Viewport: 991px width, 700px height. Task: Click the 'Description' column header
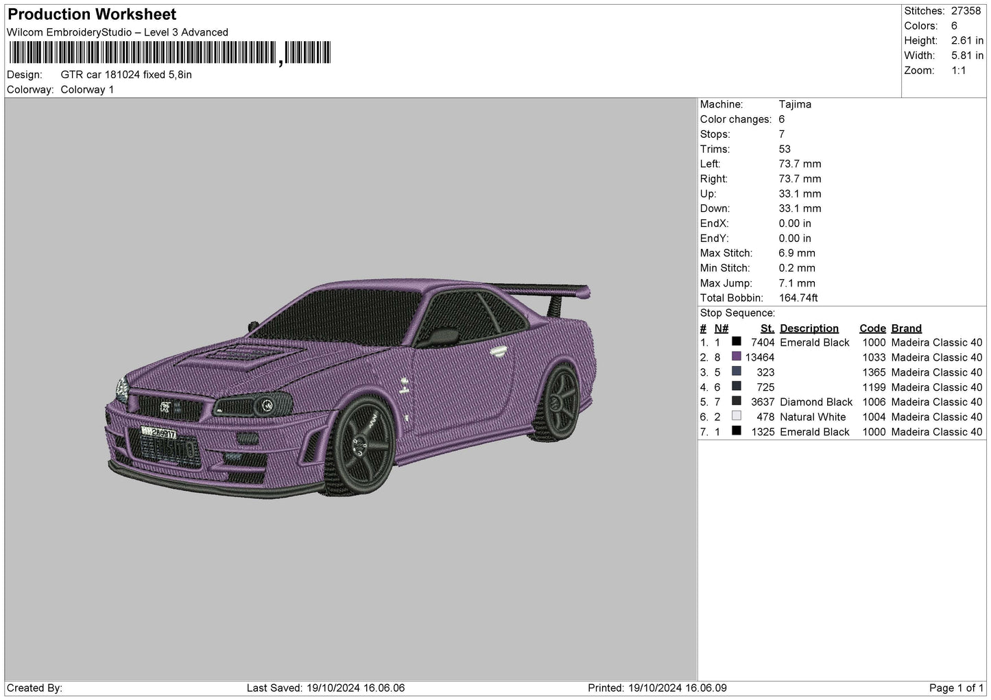pyautogui.click(x=809, y=328)
